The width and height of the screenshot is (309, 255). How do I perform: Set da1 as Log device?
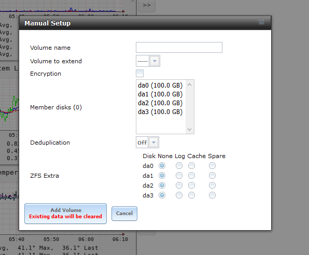[179, 175]
